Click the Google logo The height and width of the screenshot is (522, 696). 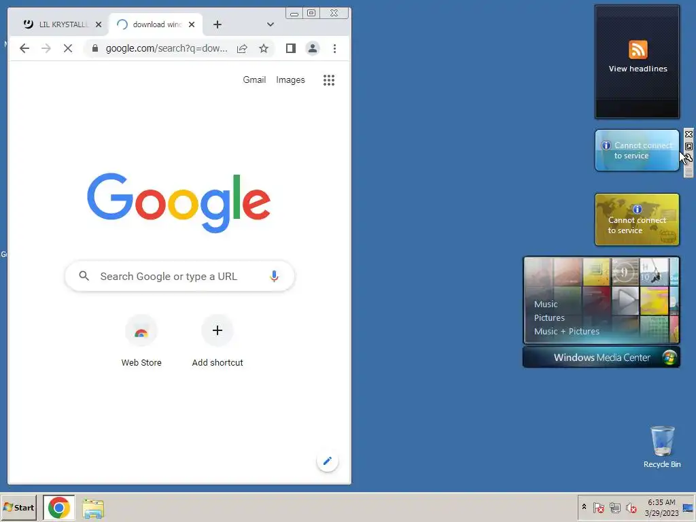point(179,203)
